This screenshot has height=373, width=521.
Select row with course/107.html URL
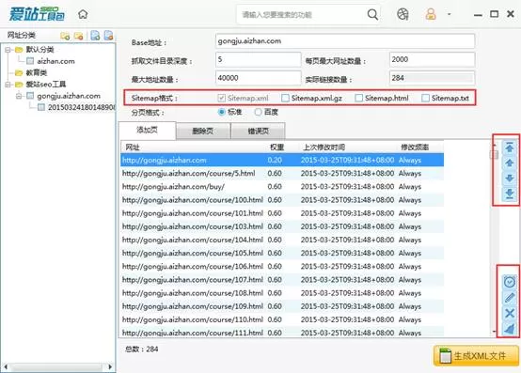(x=282, y=280)
